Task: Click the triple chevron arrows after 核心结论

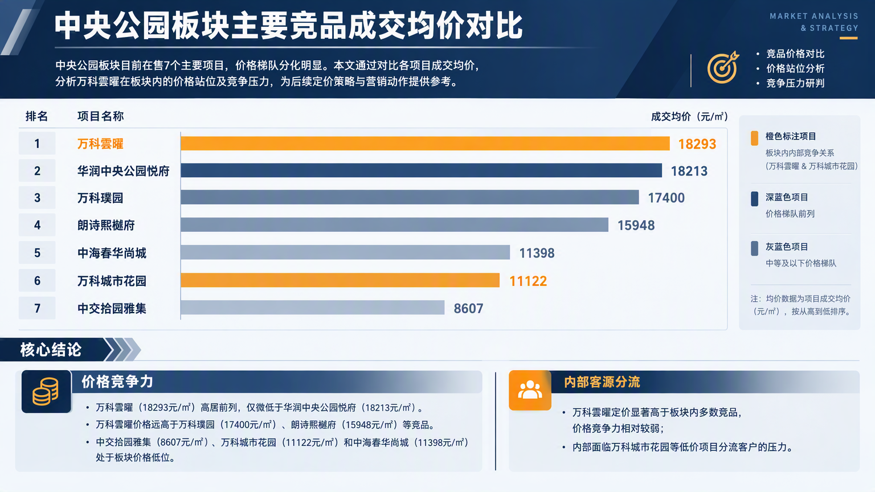Action: pos(123,350)
